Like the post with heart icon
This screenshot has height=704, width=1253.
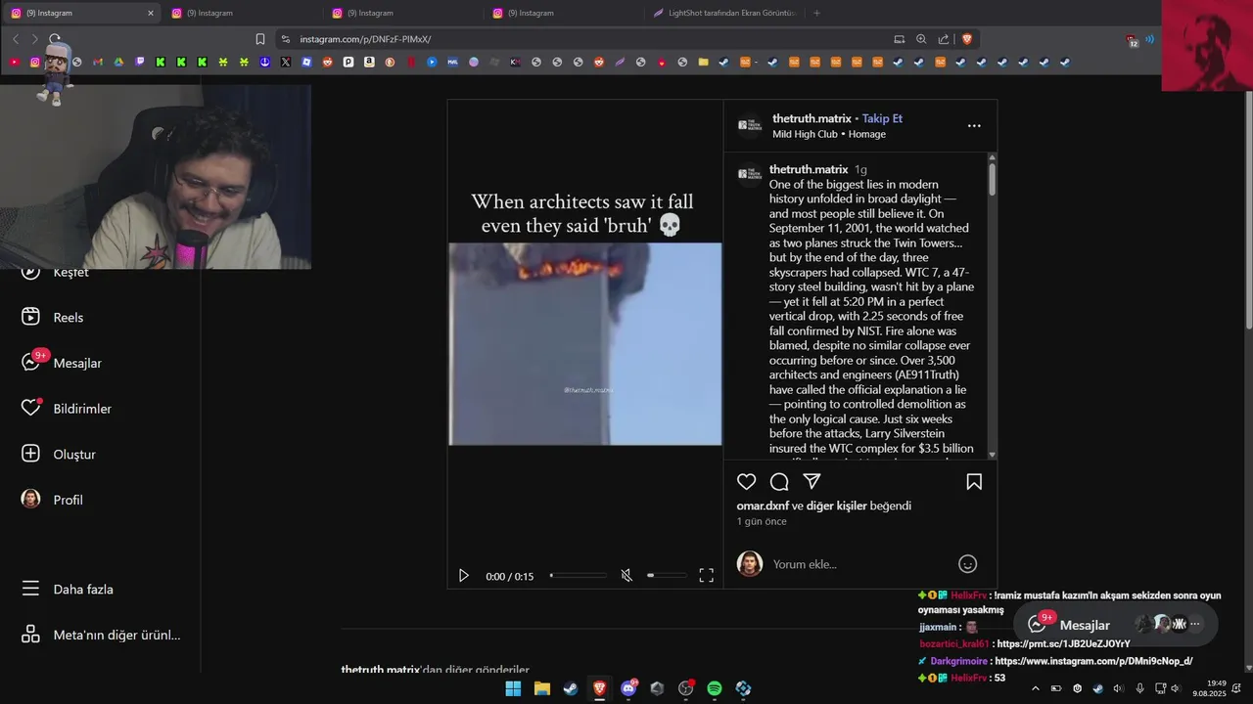pyautogui.click(x=747, y=481)
